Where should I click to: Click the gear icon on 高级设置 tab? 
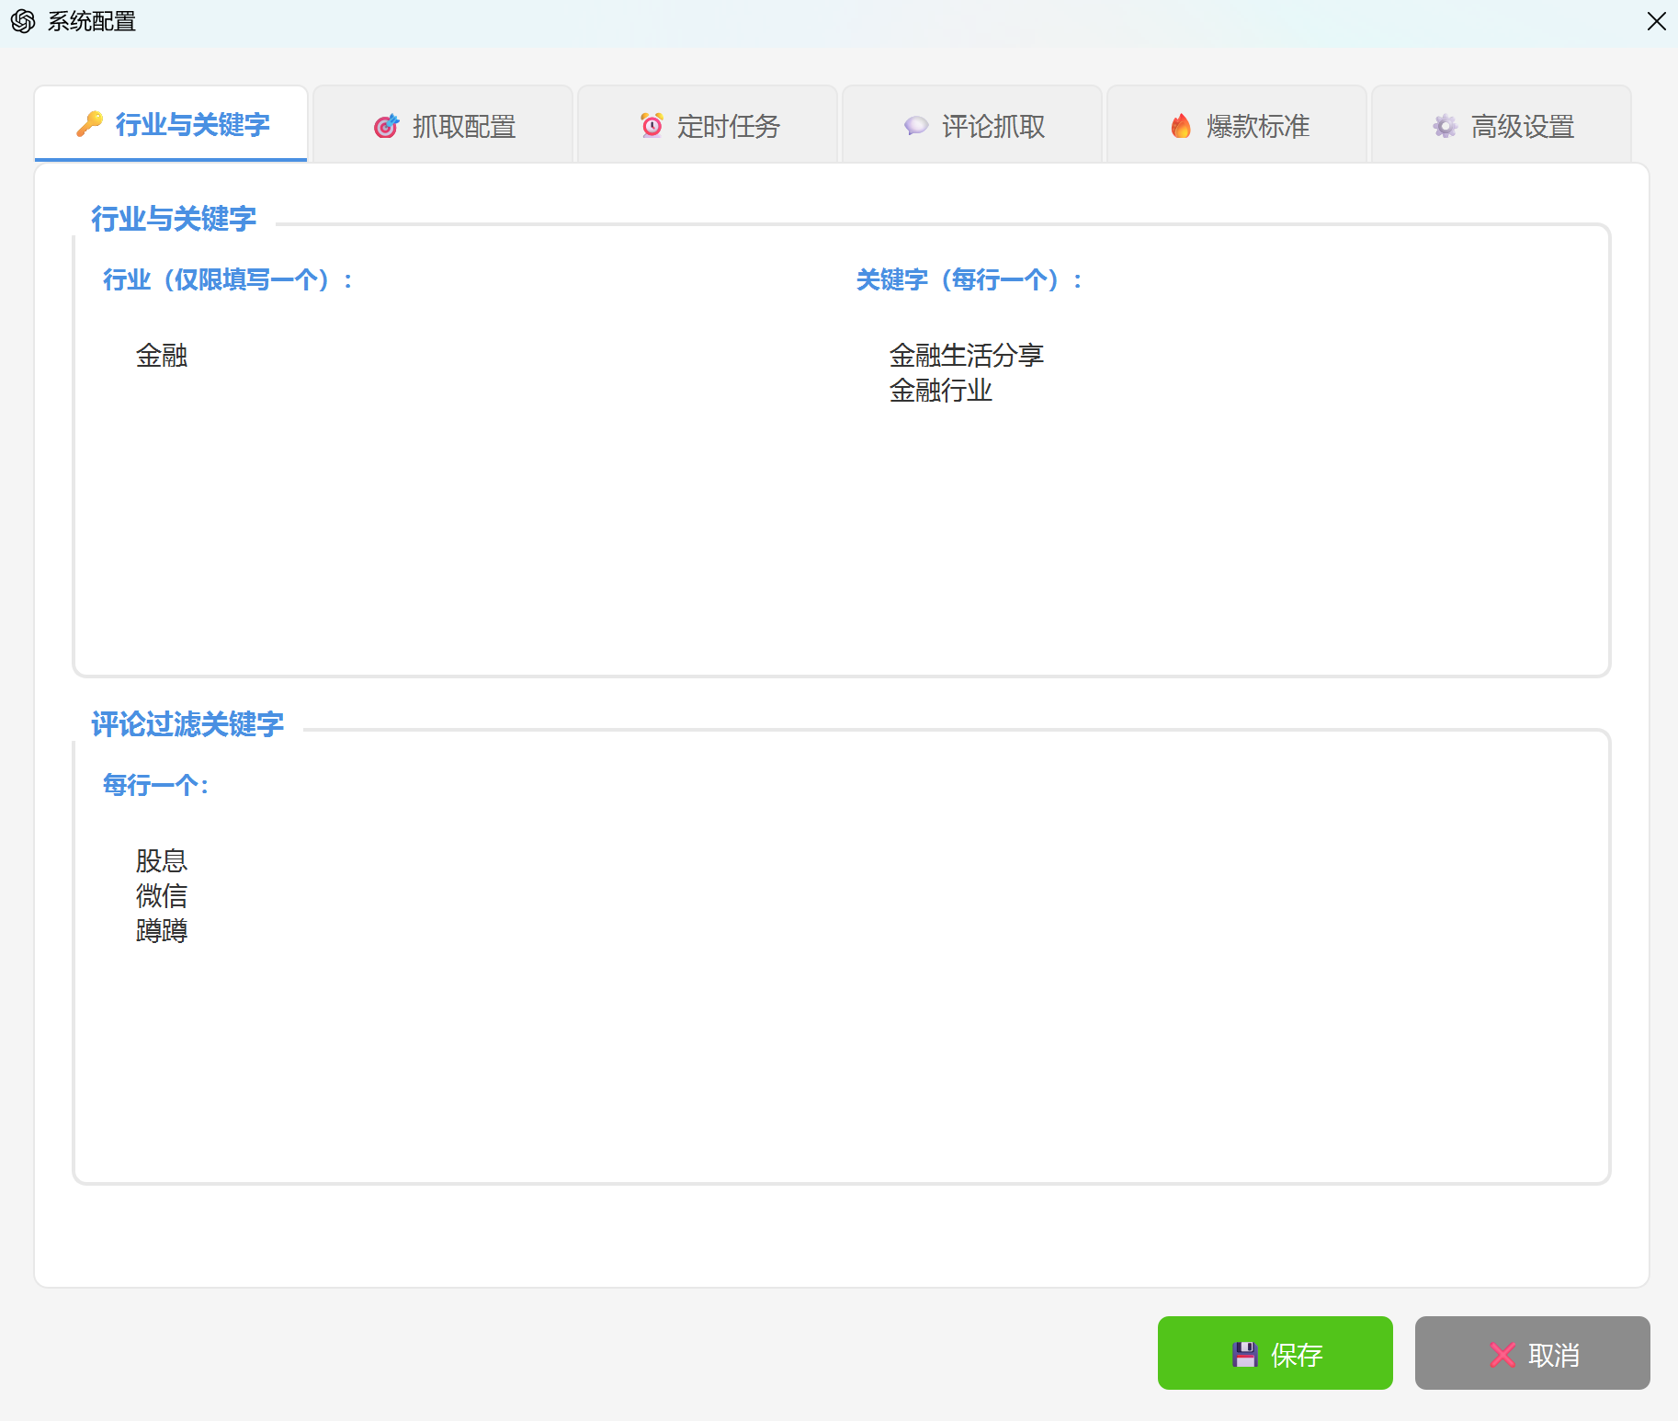coord(1444,126)
